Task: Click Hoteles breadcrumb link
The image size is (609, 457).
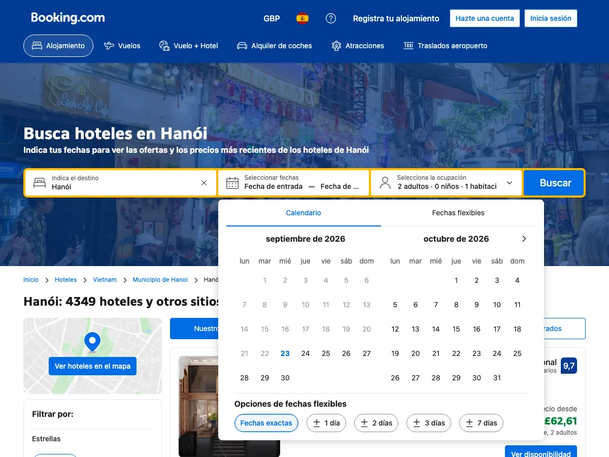Action: pos(65,280)
